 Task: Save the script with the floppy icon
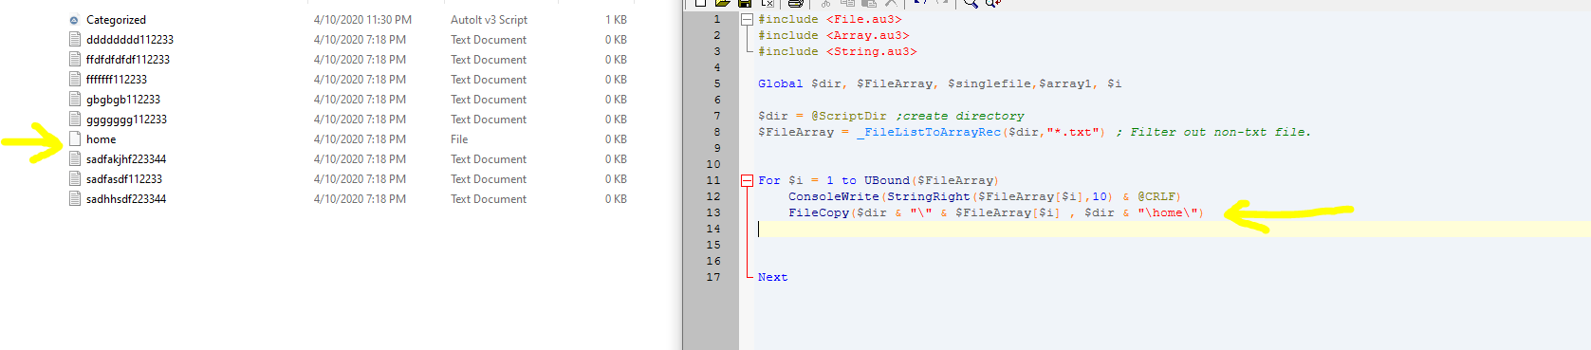click(745, 3)
